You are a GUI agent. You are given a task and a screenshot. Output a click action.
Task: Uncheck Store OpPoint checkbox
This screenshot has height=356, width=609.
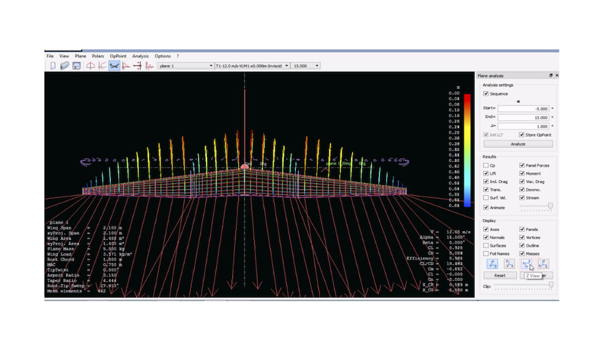tap(522, 135)
